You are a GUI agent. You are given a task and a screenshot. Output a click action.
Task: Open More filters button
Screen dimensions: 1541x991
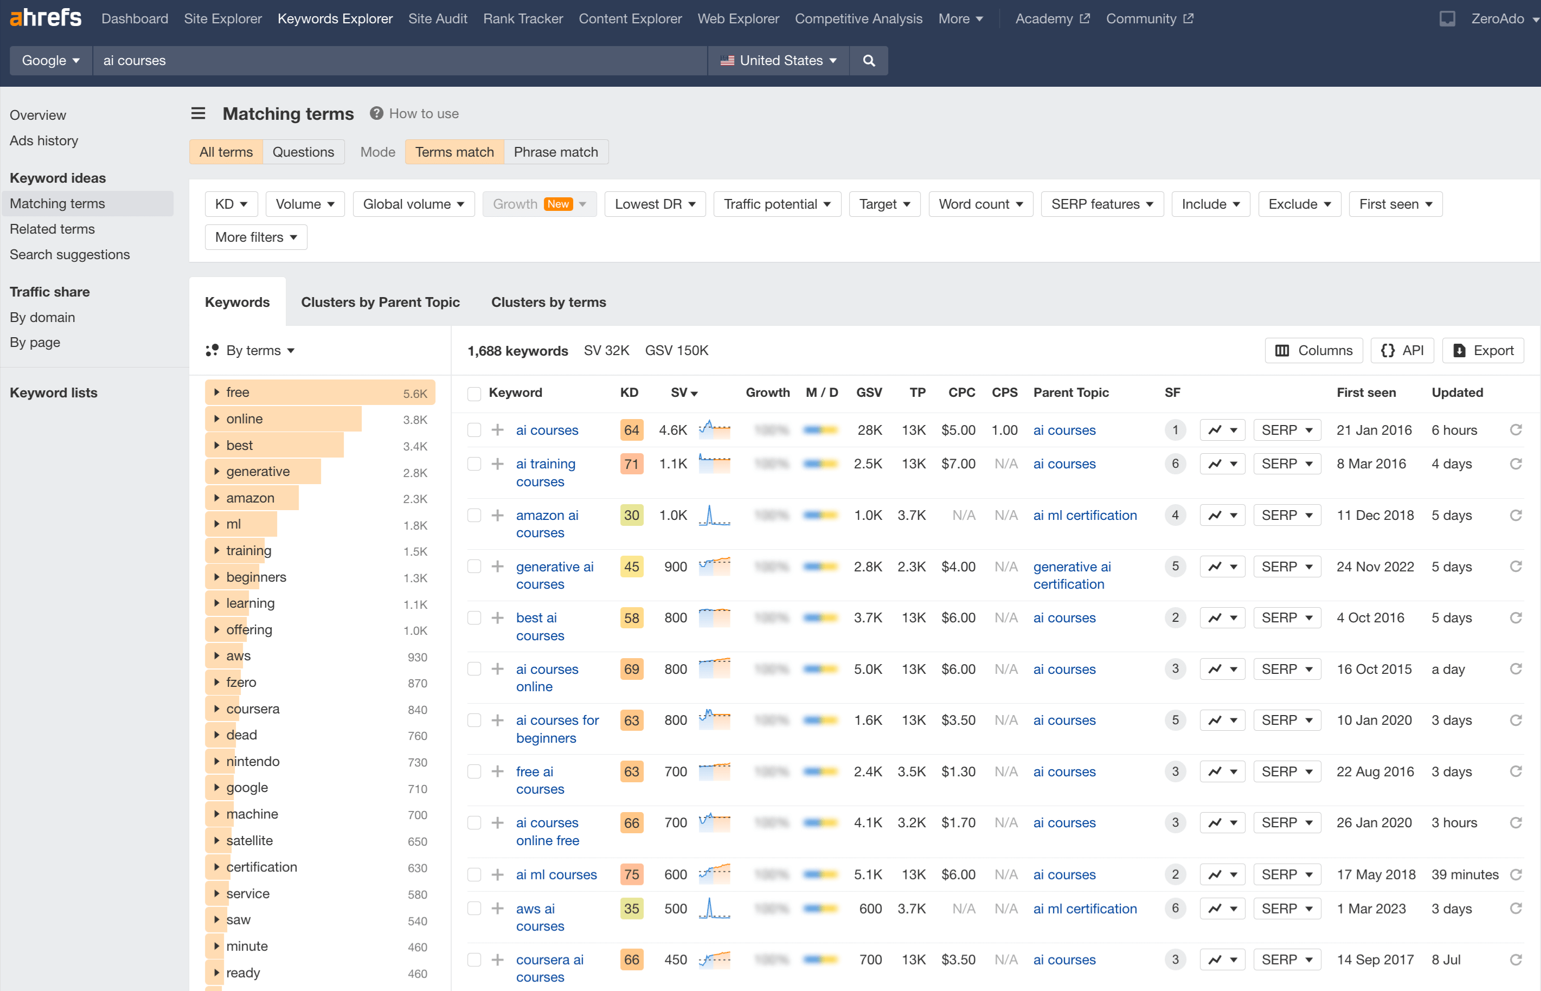click(256, 237)
